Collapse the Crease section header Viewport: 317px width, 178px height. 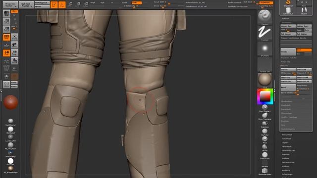pyautogui.click(x=284, y=66)
